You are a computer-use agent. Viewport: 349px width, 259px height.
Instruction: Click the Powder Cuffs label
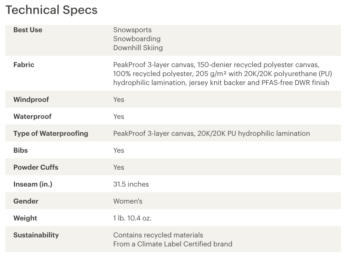coord(36,167)
